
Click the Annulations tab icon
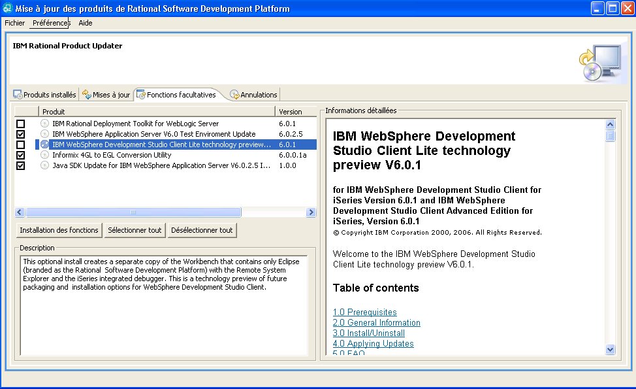[235, 95]
